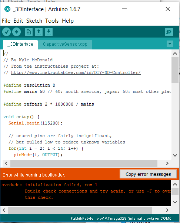The width and height of the screenshot is (180, 223).
Task: Click the editor vertical scrollbar thumb
Action: (x=175, y=70)
